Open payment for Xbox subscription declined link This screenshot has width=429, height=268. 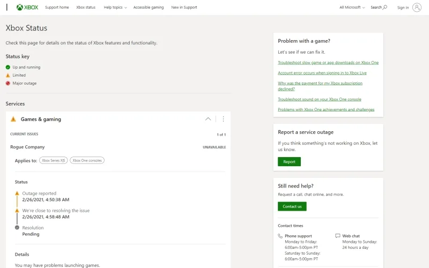pyautogui.click(x=320, y=86)
